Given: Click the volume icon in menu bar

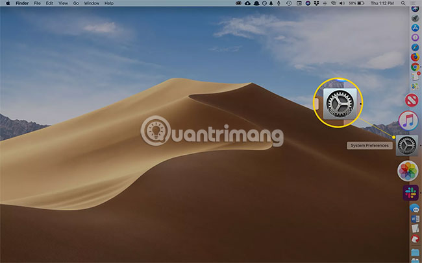Looking at the screenshot, I should pos(341,3).
